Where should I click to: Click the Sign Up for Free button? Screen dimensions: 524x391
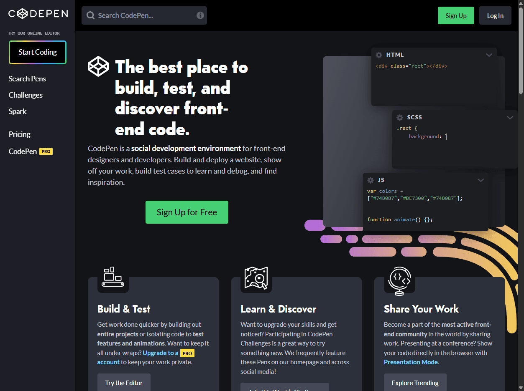click(x=187, y=212)
